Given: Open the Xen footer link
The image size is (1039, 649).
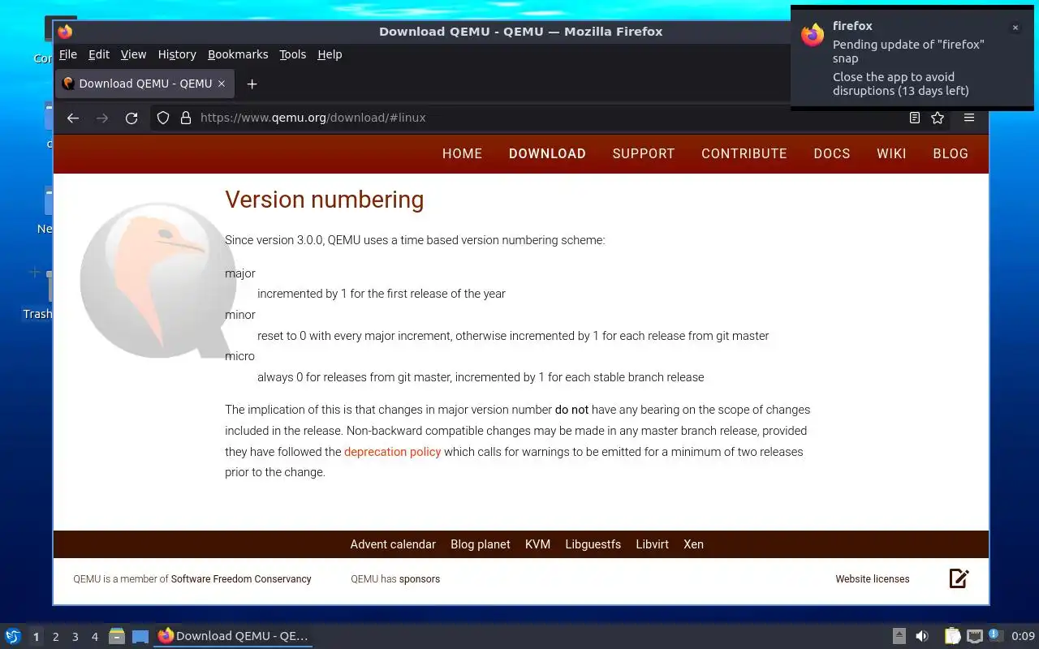Looking at the screenshot, I should [x=693, y=544].
